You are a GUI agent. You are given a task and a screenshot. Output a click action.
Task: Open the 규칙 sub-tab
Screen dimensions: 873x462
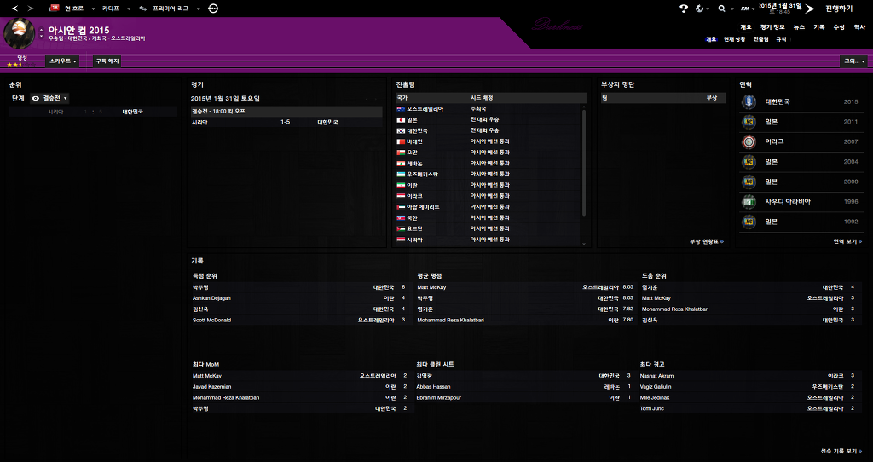coord(781,39)
